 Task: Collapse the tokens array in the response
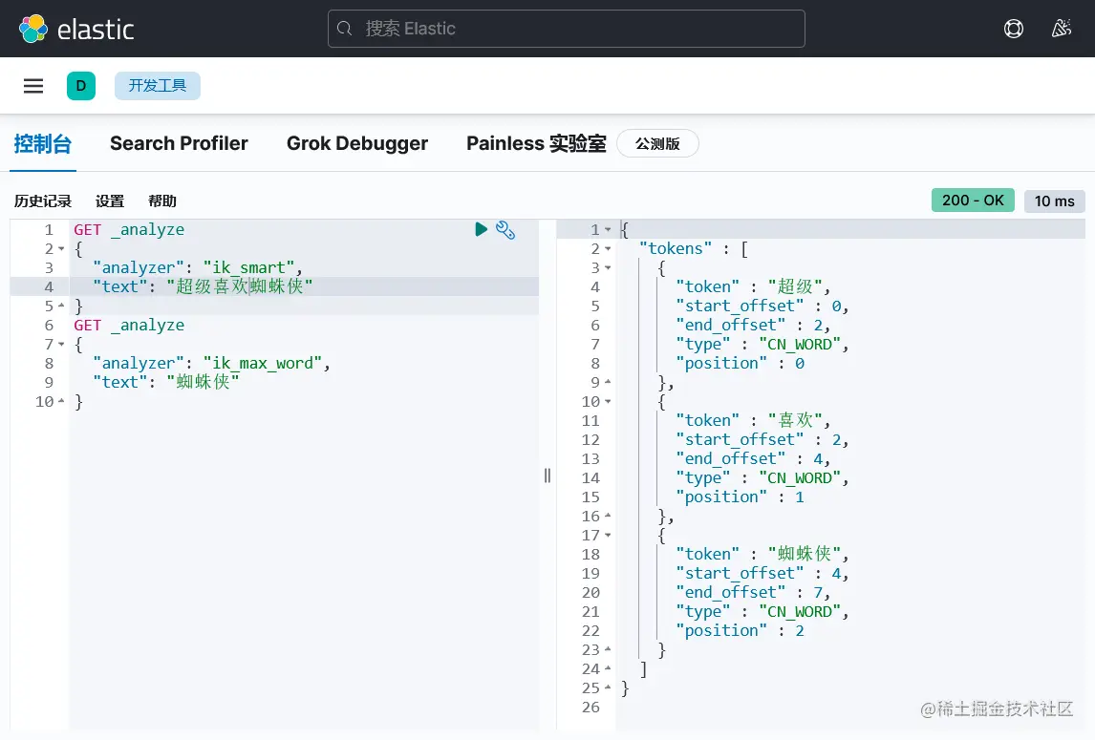click(609, 248)
